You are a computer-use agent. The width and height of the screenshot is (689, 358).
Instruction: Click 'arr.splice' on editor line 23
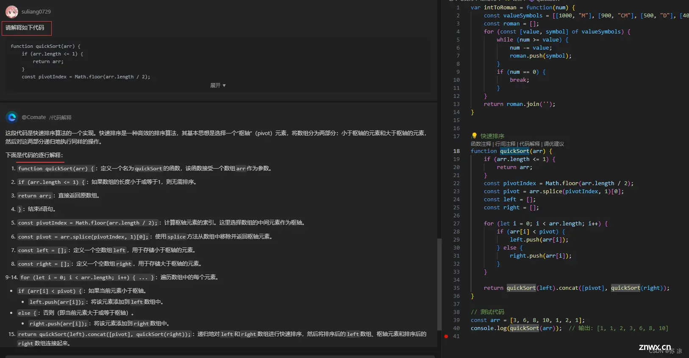(x=546, y=191)
